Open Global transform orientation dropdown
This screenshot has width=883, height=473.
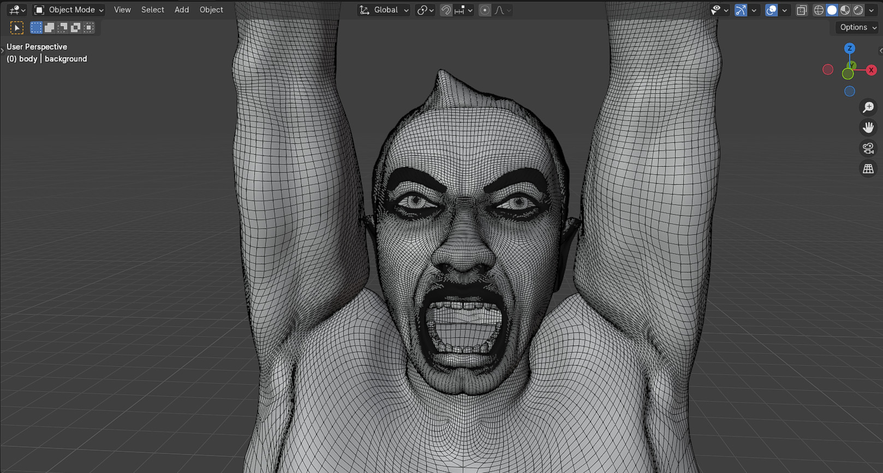[384, 10]
